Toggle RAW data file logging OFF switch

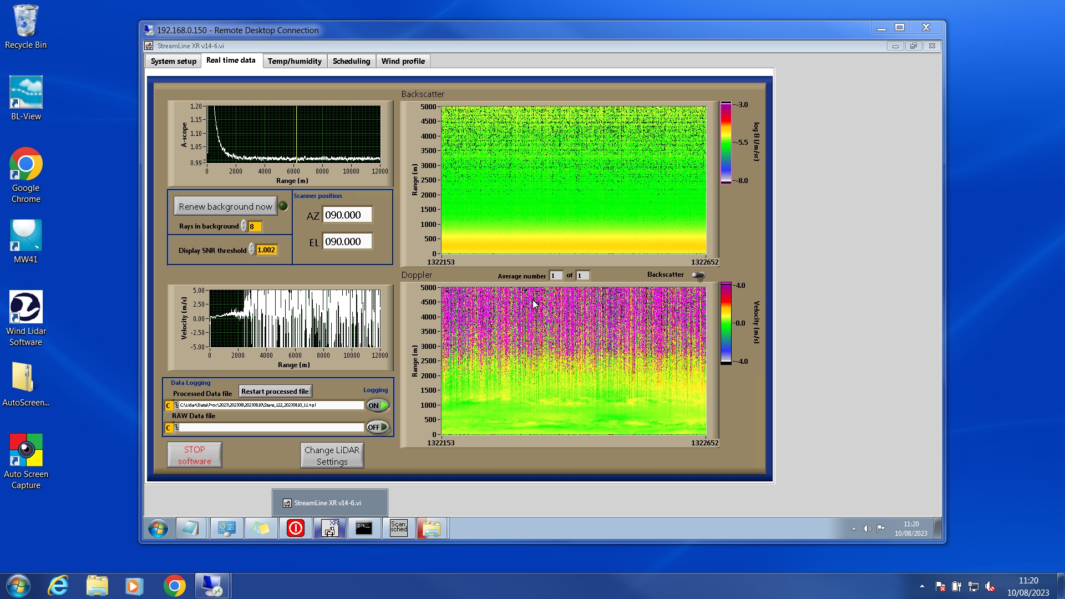378,427
